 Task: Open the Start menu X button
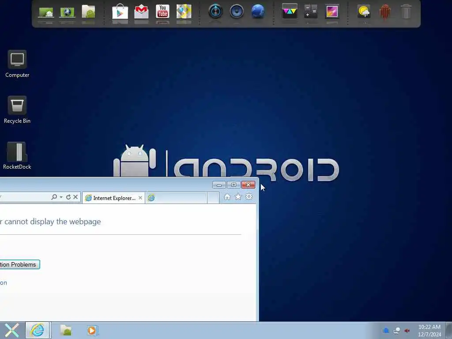point(12,330)
